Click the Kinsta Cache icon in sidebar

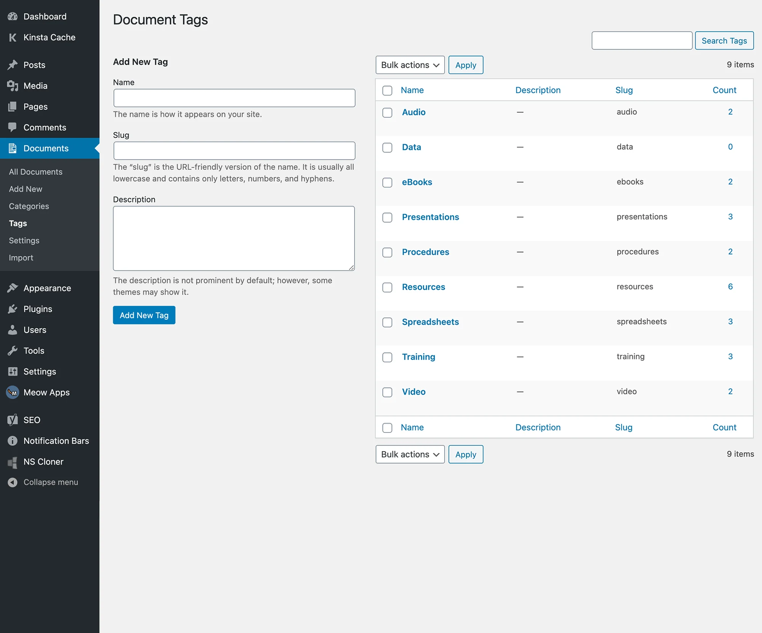pyautogui.click(x=13, y=37)
